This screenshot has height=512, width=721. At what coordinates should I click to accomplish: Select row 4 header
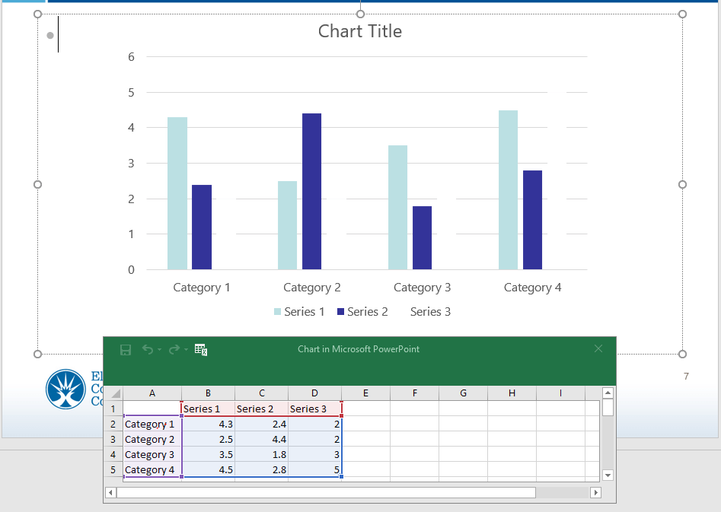(113, 454)
